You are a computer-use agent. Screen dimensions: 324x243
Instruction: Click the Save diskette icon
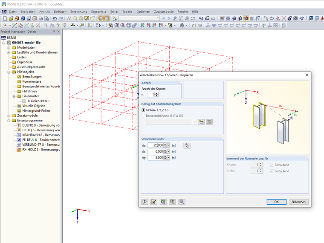pos(29,18)
